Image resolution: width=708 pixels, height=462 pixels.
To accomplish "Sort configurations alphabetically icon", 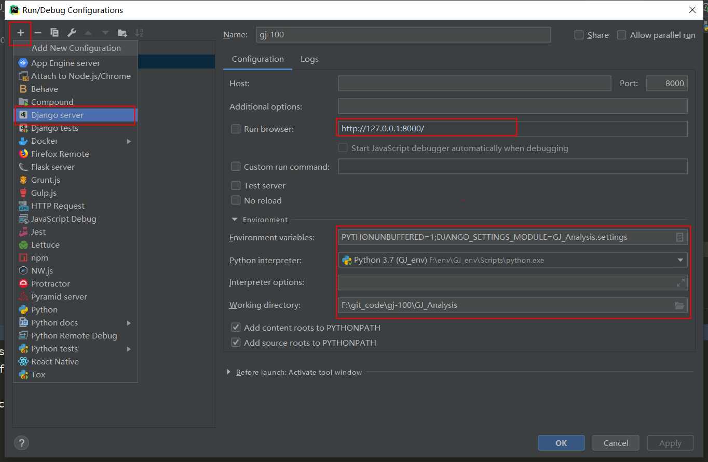I will 139,33.
